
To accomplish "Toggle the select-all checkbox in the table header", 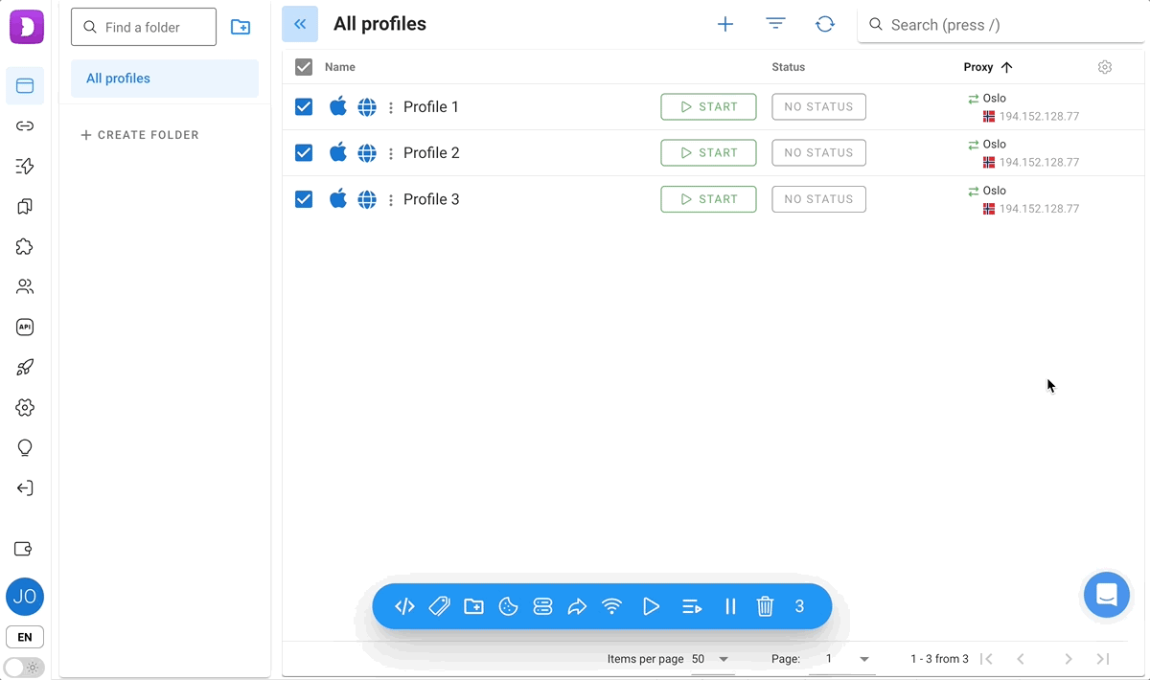I will click(304, 67).
